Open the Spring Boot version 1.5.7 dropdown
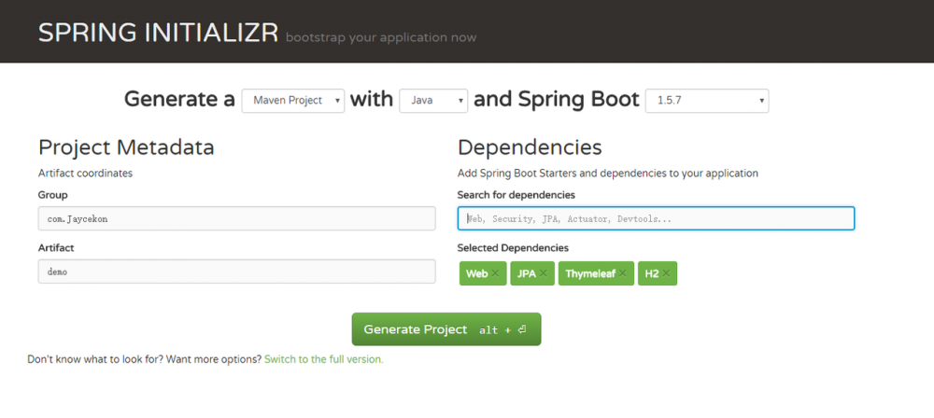Viewport: 934px width, 418px height. [707, 101]
